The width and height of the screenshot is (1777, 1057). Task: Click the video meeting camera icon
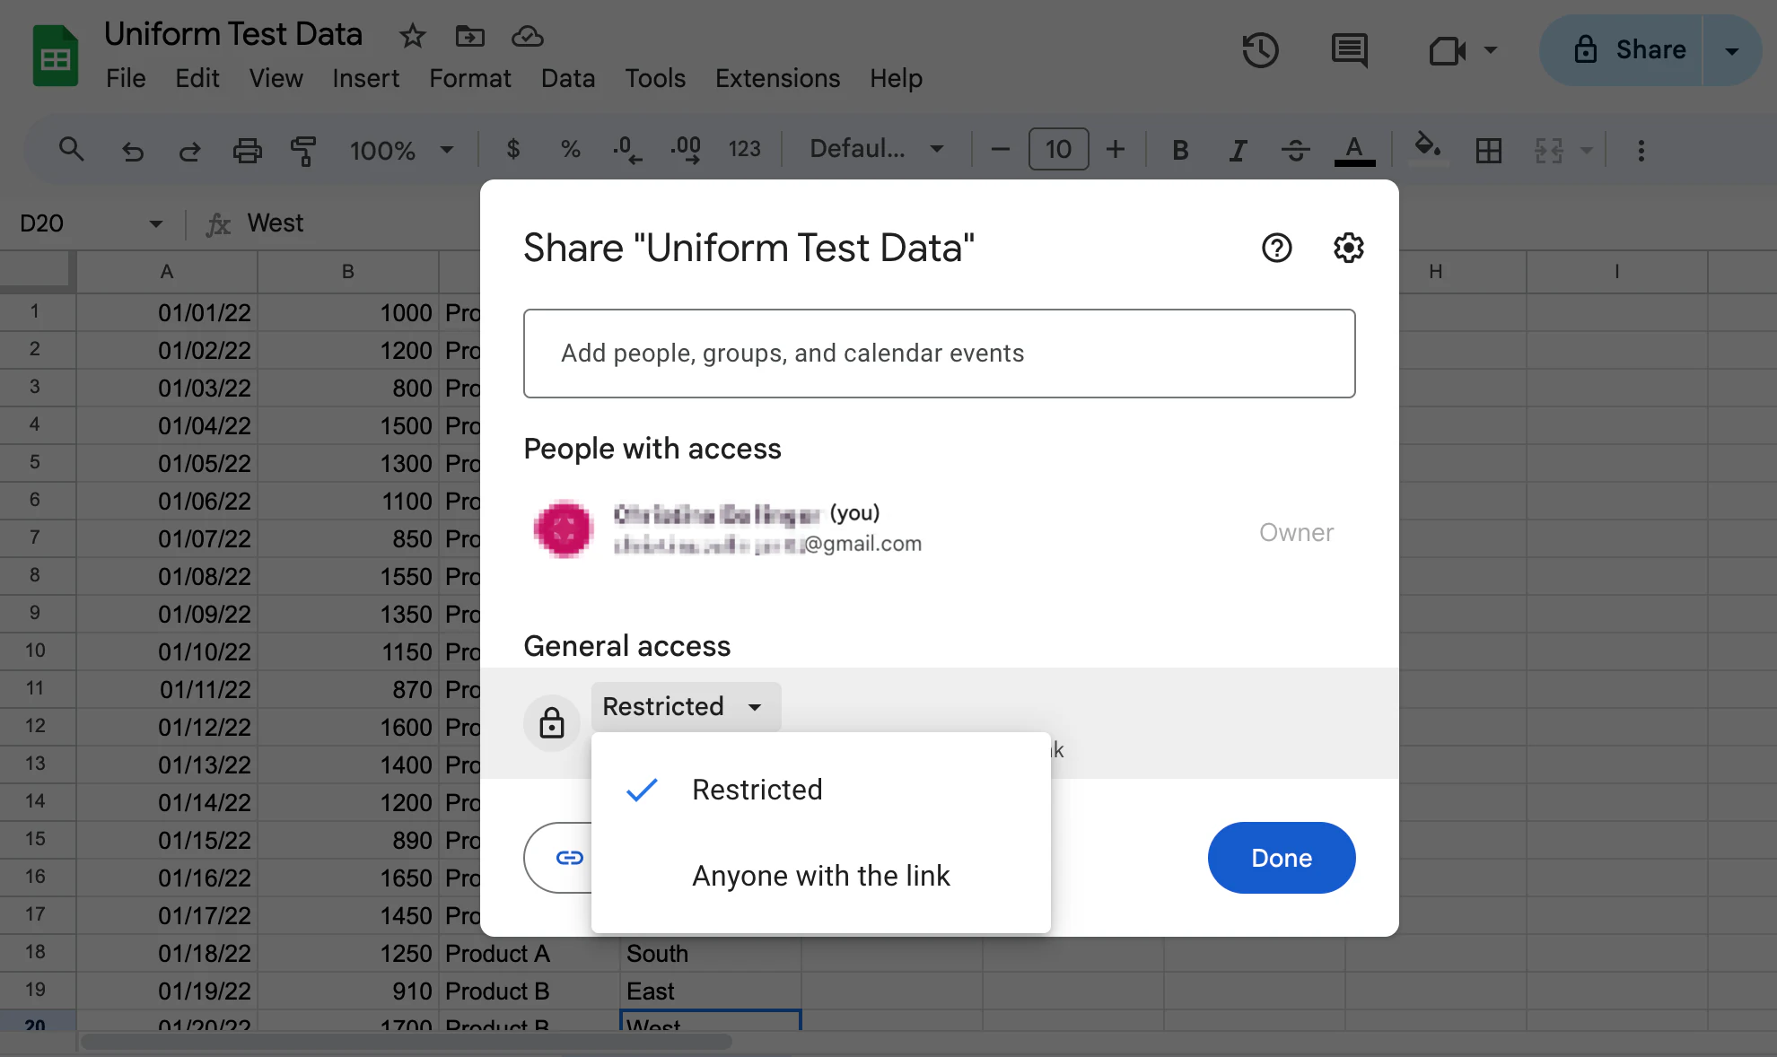click(1447, 50)
